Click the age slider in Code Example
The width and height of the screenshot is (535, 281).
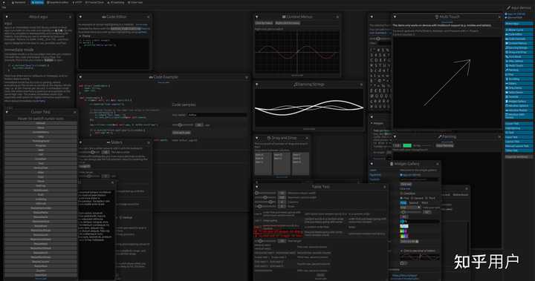[x=183, y=125]
